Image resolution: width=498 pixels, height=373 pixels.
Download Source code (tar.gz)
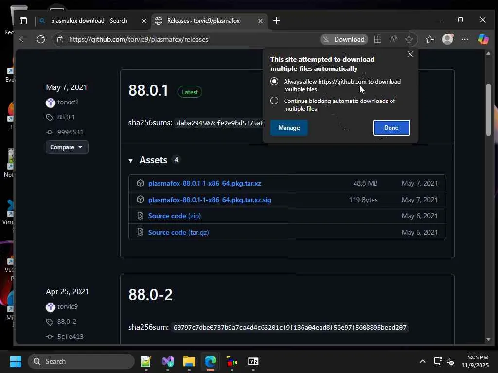(x=178, y=232)
